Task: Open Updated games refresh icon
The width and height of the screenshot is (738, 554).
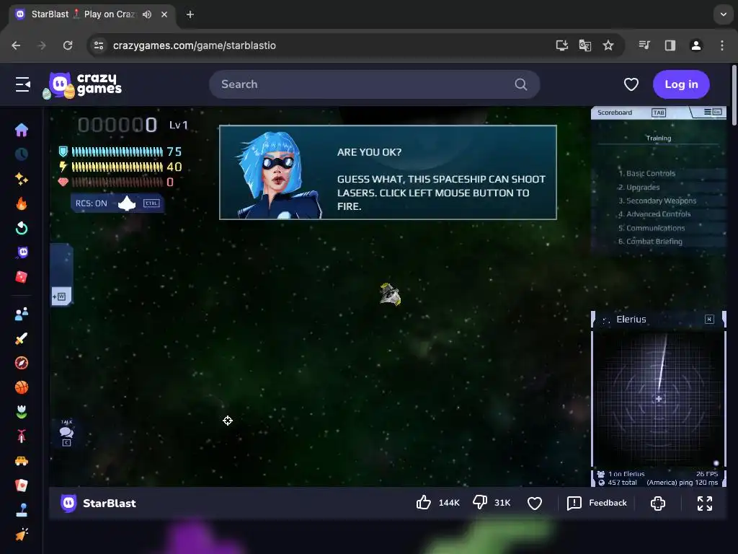Action: pyautogui.click(x=22, y=228)
